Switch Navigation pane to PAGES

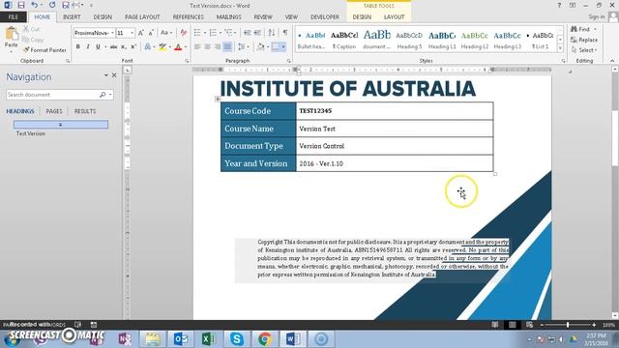54,111
